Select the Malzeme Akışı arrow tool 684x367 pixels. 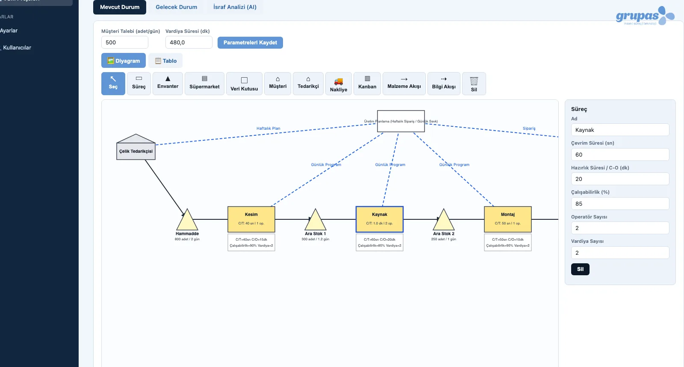[x=404, y=84]
